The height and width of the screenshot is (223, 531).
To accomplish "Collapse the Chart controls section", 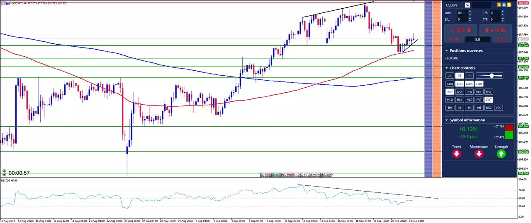I will point(446,68).
